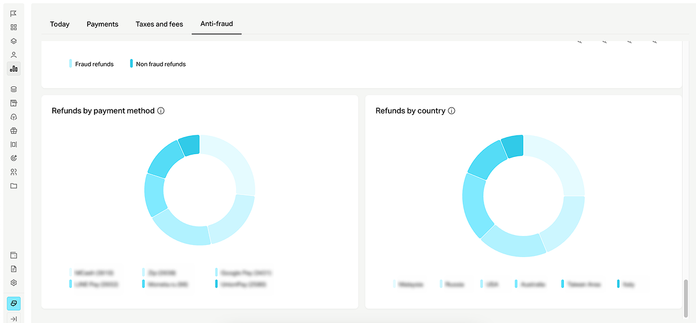Open the analytics bar chart icon
The image size is (696, 323).
[14, 69]
